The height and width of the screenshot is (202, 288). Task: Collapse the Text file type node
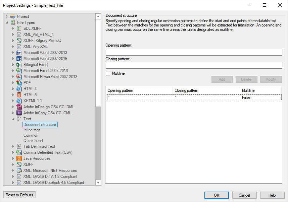point(13,119)
